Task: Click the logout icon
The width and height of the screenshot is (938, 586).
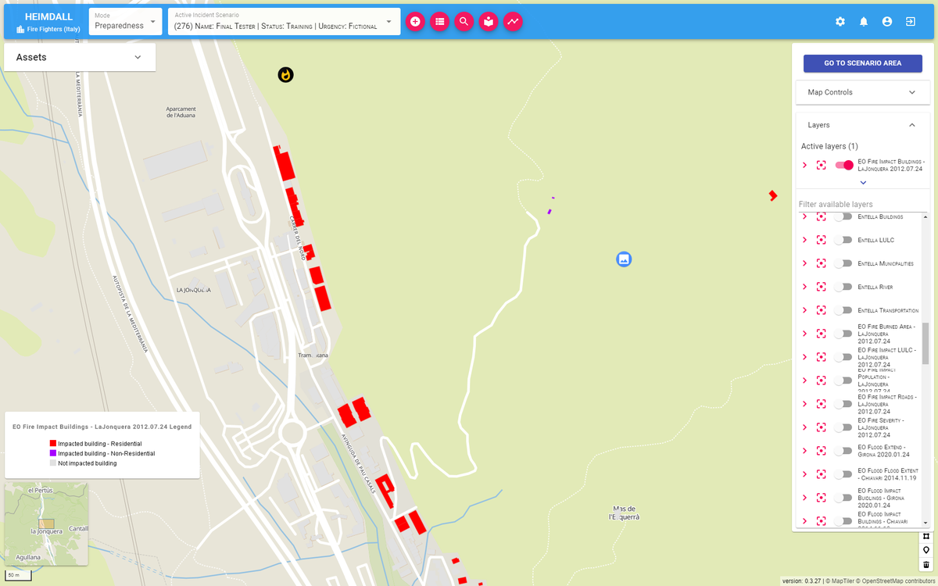Action: [911, 22]
